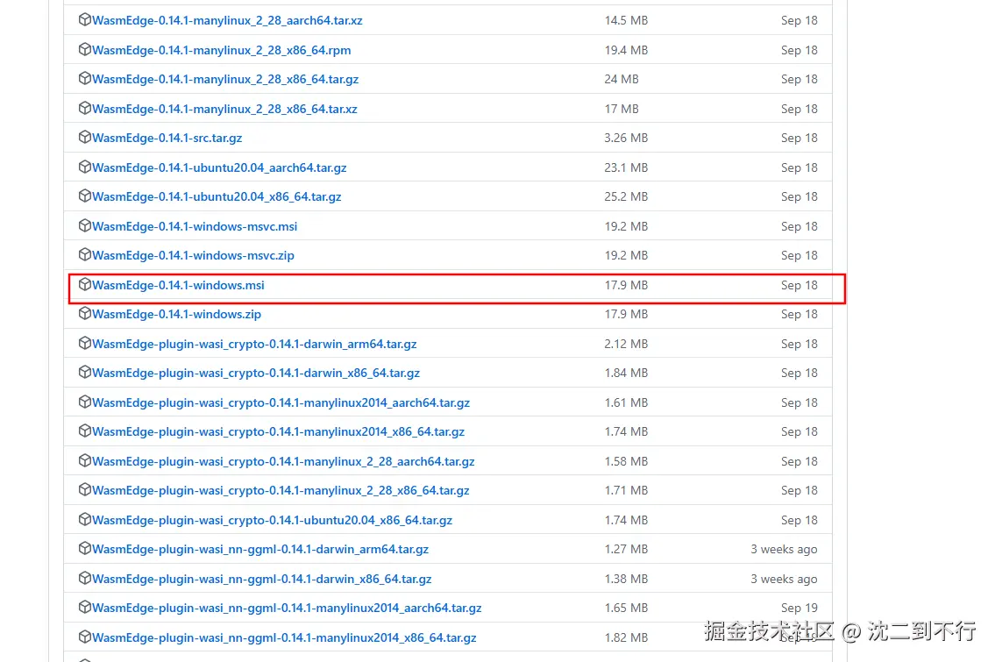Click package icon beside WasmEdge-0.14.1-windows.zip

coord(84,314)
